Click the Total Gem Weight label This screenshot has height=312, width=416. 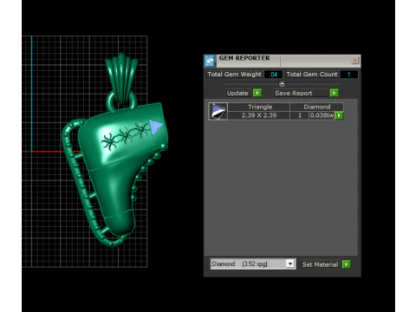pyautogui.click(x=234, y=75)
